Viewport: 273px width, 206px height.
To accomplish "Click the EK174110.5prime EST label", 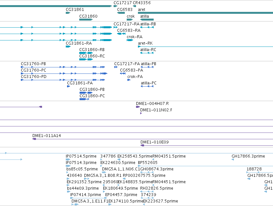I will 126,201.
